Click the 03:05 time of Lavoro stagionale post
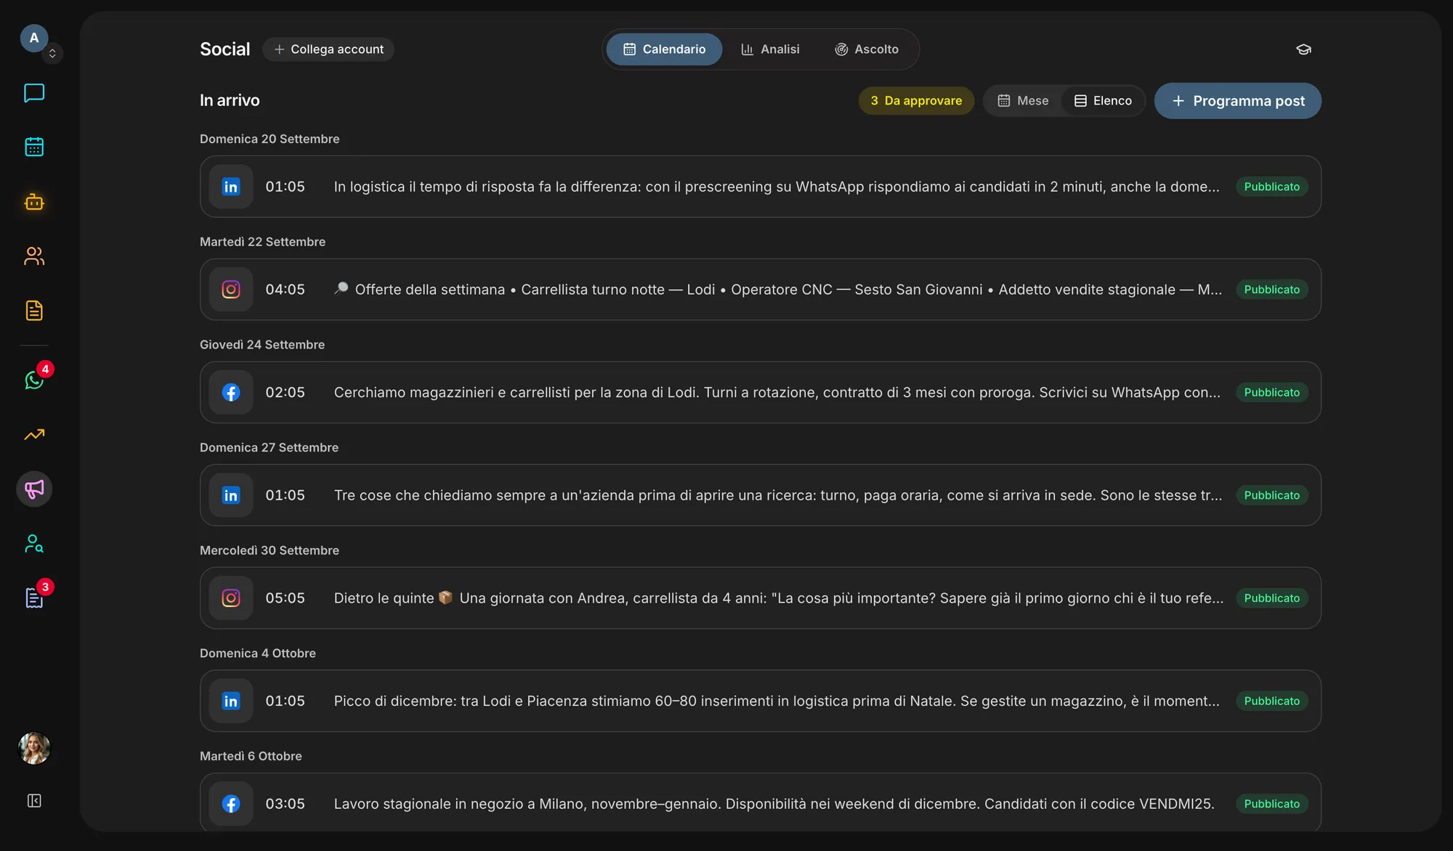1453x851 pixels. pyautogui.click(x=285, y=804)
